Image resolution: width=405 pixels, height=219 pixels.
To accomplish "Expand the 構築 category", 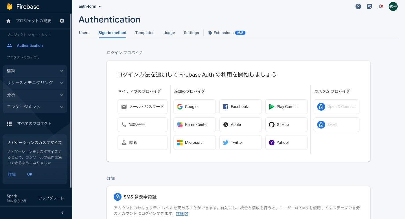I will (x=35, y=71).
